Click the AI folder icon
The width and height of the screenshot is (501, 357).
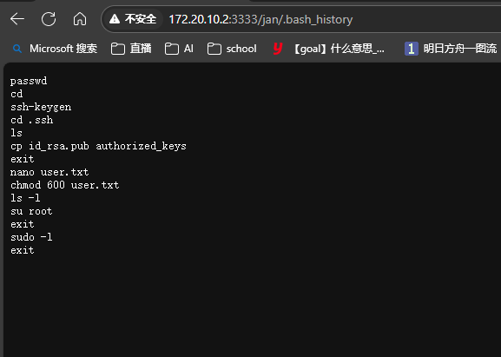172,49
